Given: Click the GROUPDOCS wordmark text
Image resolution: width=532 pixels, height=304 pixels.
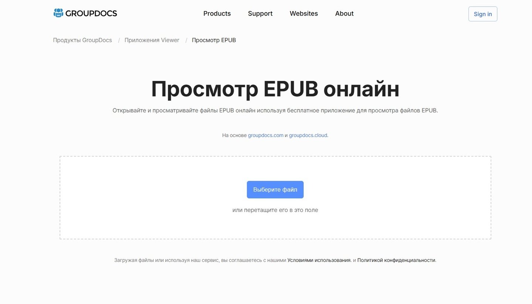Looking at the screenshot, I should coord(91,14).
